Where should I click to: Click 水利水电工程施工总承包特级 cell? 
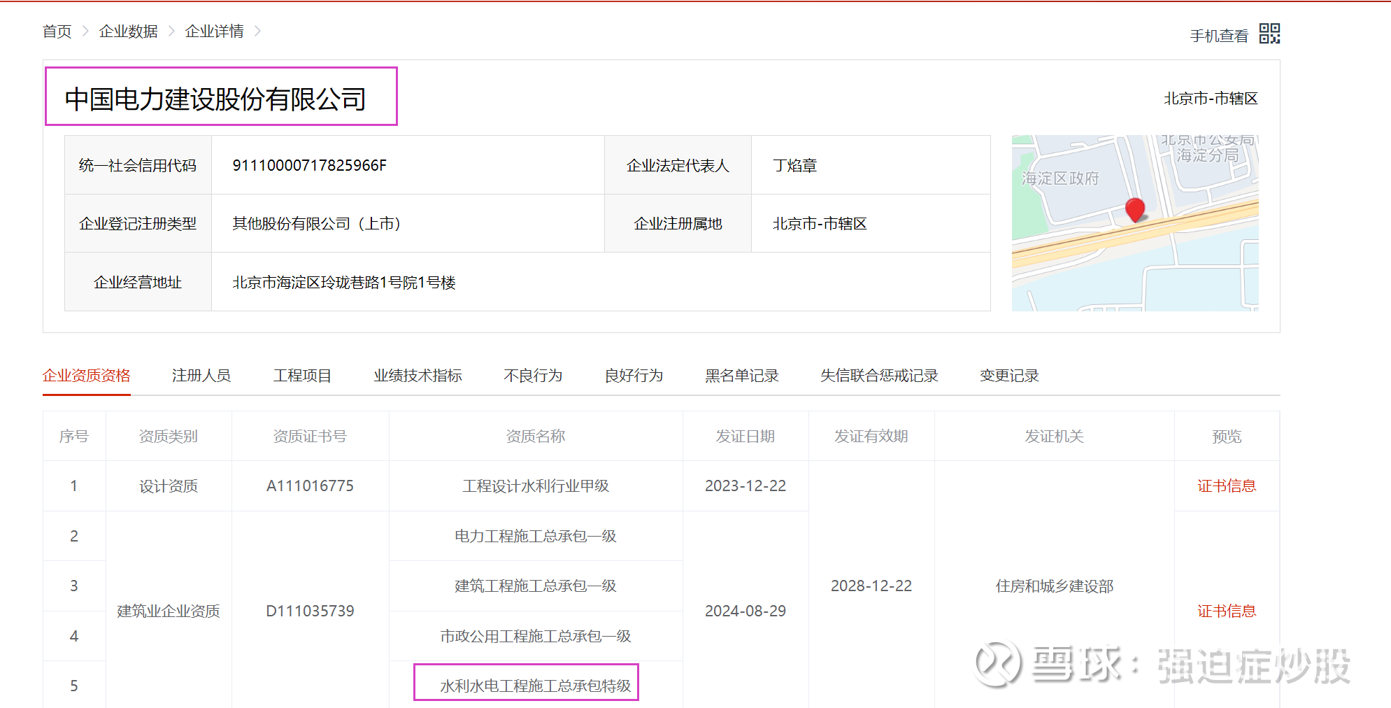tap(536, 686)
